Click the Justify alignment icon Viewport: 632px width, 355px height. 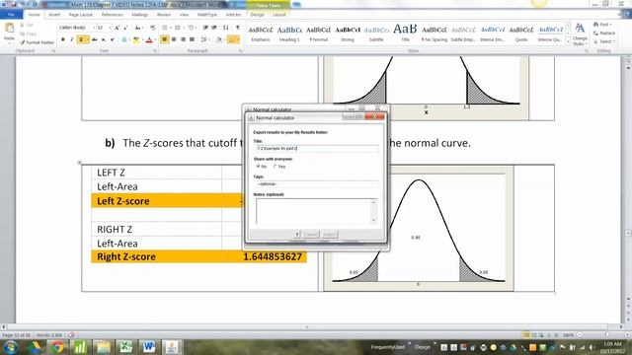coord(192,39)
